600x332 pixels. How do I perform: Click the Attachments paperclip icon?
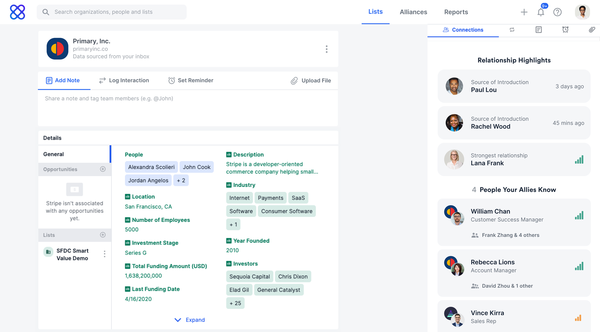[592, 30]
